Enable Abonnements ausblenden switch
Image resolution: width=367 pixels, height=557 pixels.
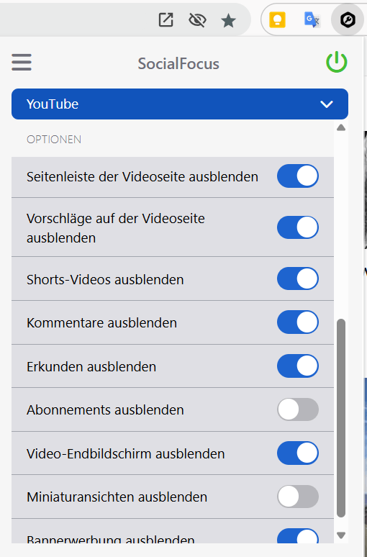point(298,409)
